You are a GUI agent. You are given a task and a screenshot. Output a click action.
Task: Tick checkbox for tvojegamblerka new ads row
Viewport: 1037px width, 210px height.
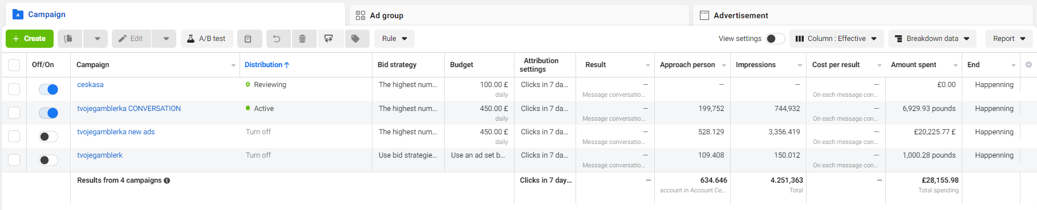pos(14,136)
